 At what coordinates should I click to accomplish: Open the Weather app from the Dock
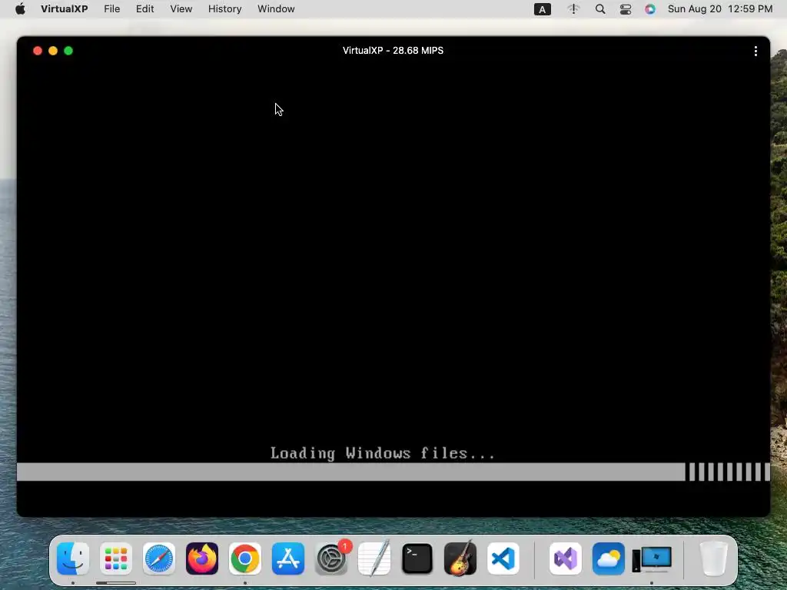tap(609, 559)
